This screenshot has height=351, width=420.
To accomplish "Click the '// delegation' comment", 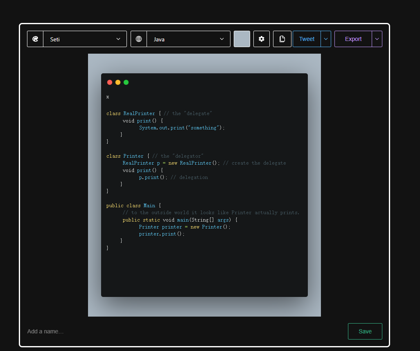I will (x=189, y=177).
